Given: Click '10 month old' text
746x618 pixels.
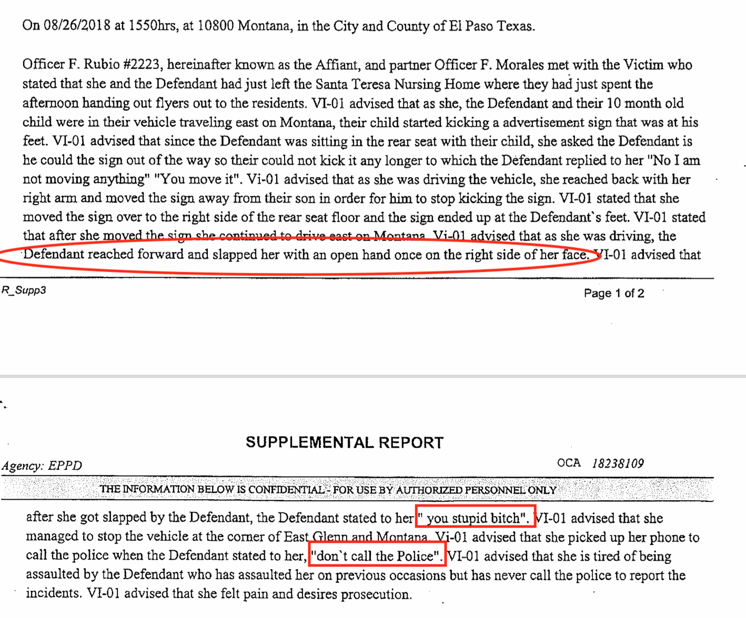Looking at the screenshot, I should [x=645, y=103].
